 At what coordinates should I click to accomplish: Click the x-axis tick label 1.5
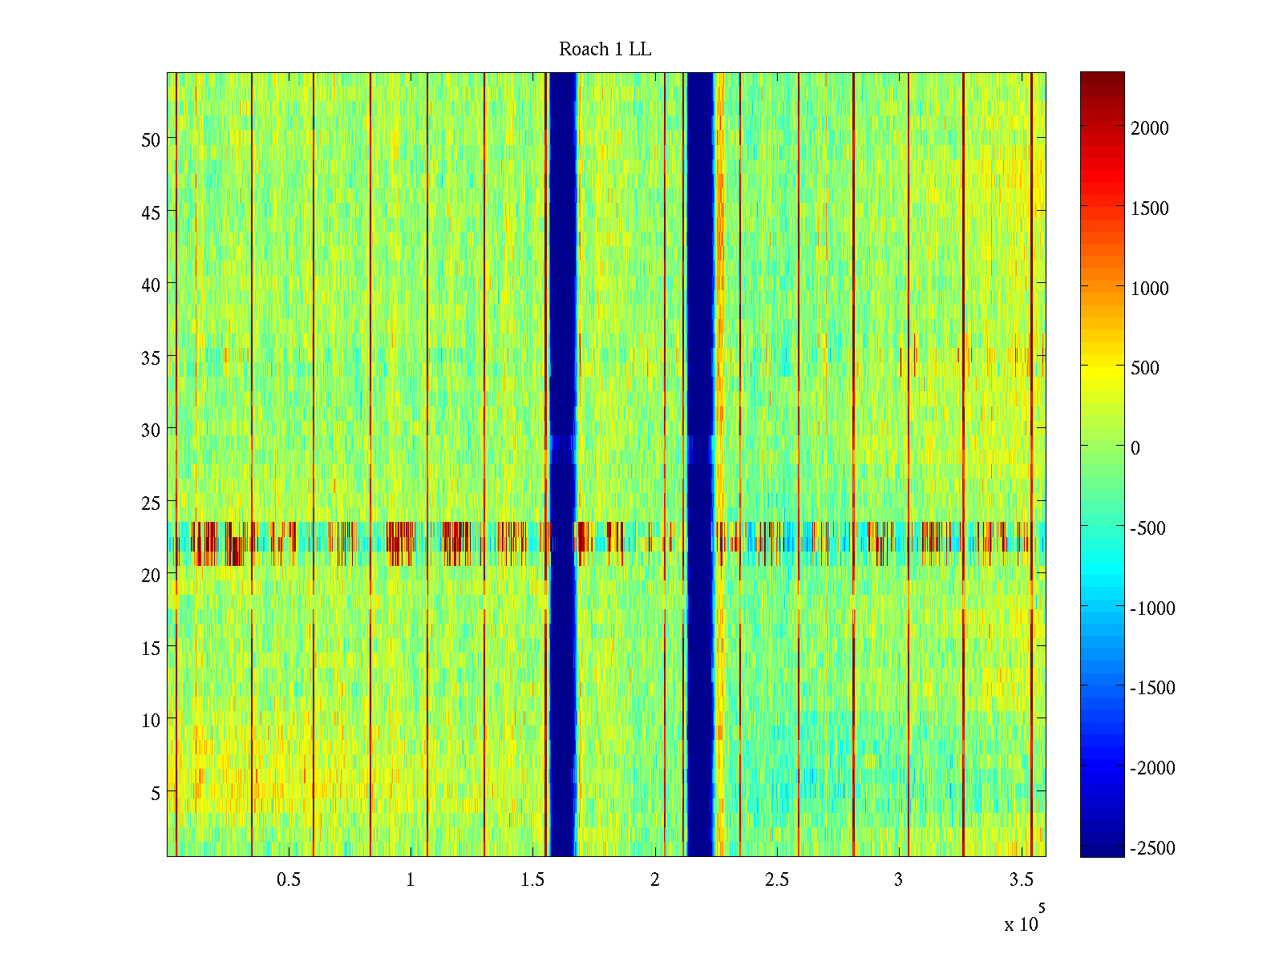pos(532,880)
